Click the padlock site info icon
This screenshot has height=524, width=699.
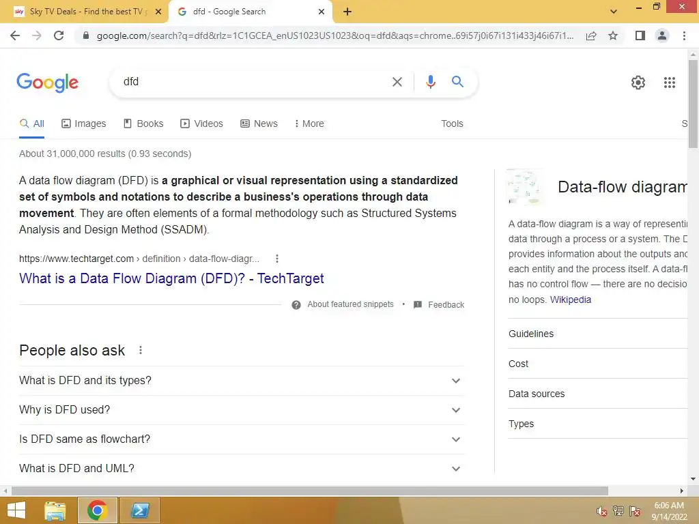point(86,35)
